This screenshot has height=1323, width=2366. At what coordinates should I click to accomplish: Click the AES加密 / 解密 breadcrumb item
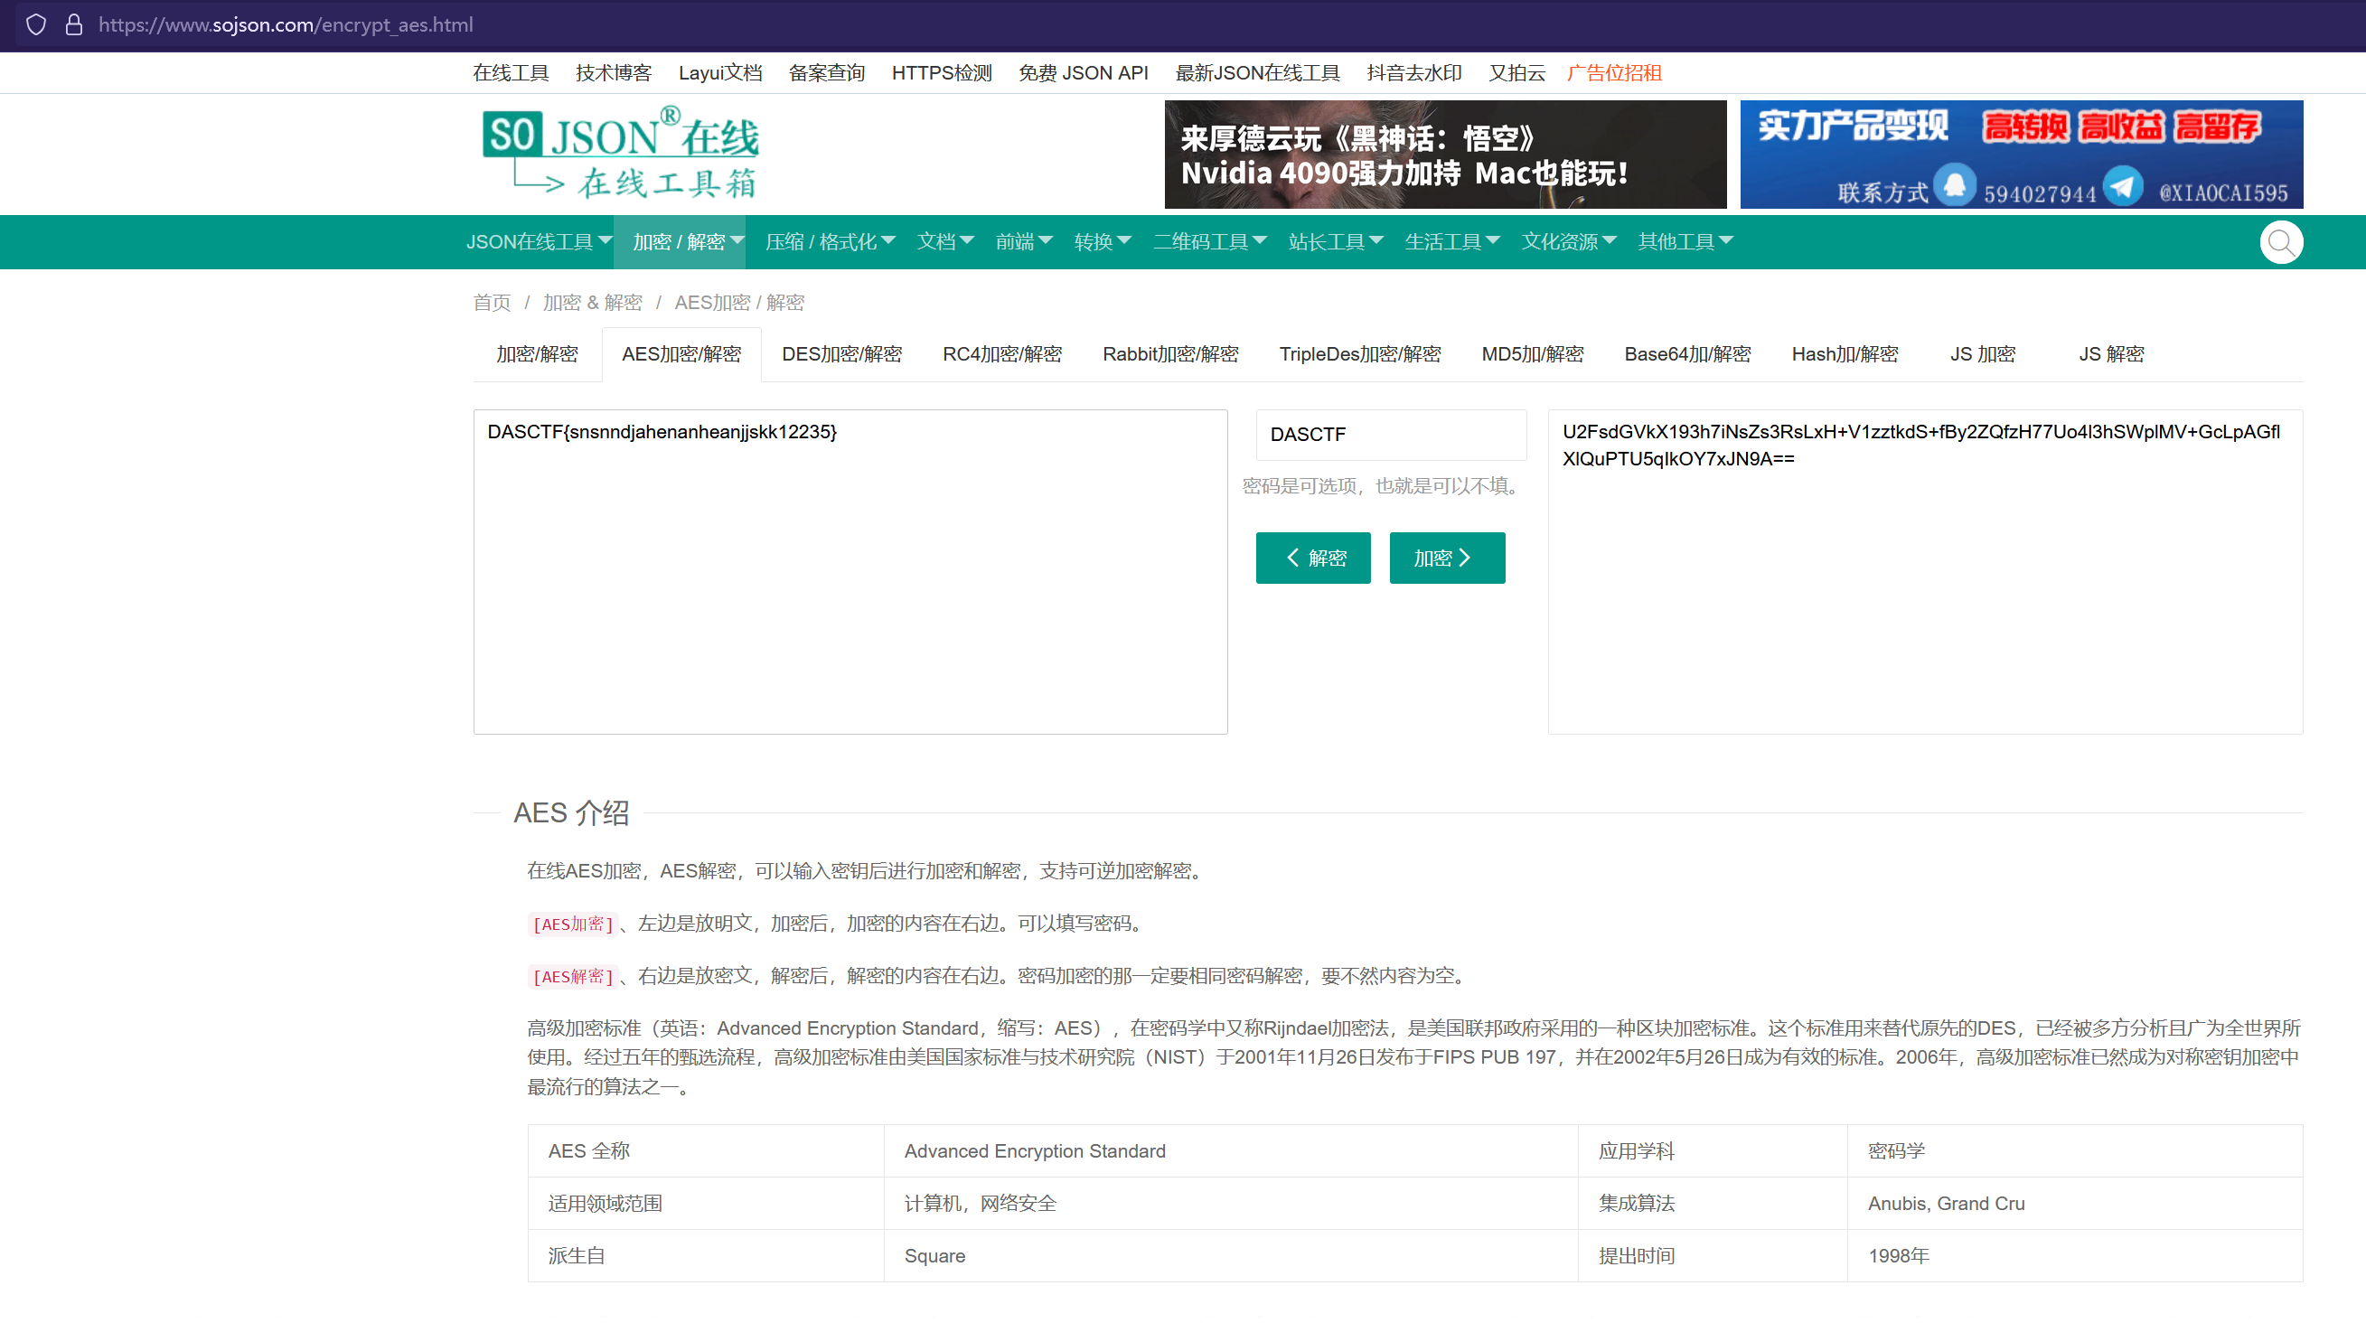pos(739,303)
